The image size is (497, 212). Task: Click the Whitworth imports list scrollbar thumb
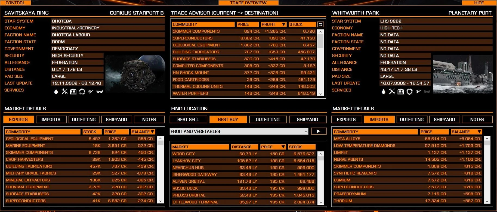[487, 142]
